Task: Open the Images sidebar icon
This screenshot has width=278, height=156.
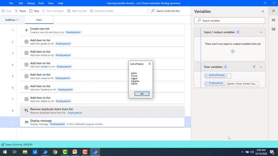Action: (273, 29)
